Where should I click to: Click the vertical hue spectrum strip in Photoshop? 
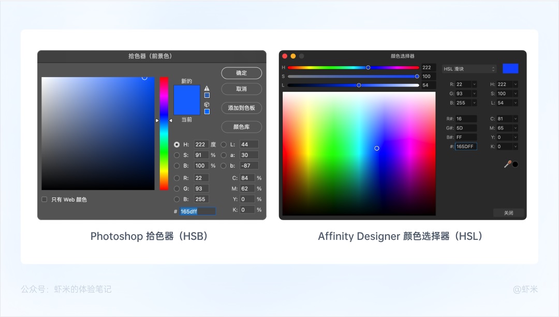coord(164,133)
